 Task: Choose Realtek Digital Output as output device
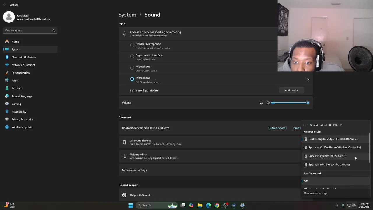335,139
